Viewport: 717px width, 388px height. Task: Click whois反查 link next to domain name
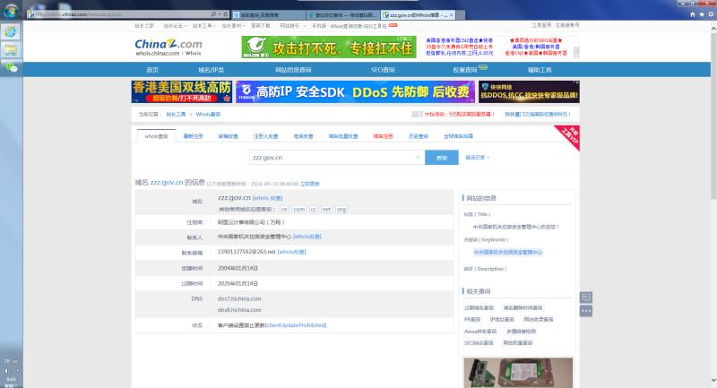pyautogui.click(x=267, y=198)
